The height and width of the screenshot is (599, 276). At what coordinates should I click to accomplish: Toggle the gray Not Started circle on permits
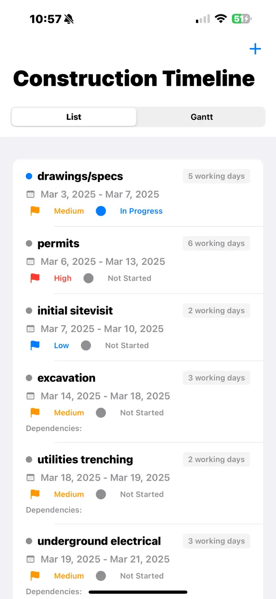coord(88,278)
